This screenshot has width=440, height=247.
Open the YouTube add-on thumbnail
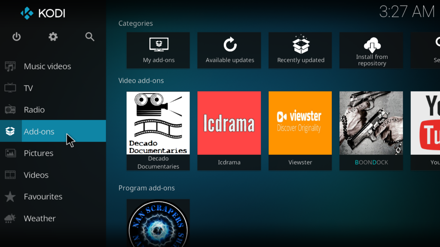tap(425, 123)
